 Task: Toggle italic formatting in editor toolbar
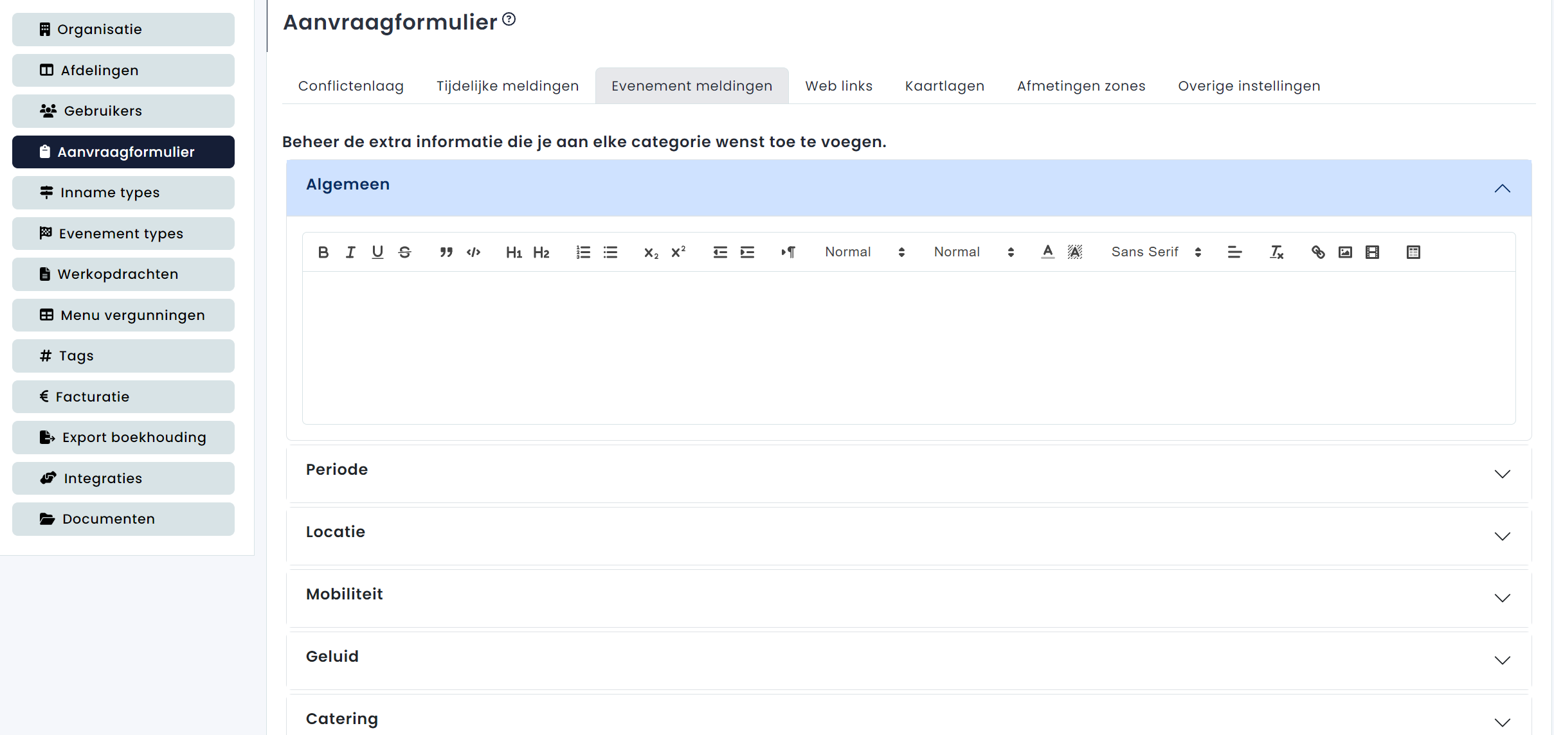click(350, 252)
